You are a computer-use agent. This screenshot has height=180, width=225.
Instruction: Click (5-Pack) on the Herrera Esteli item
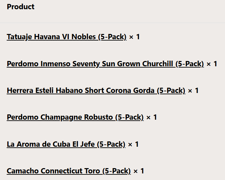point(171,90)
